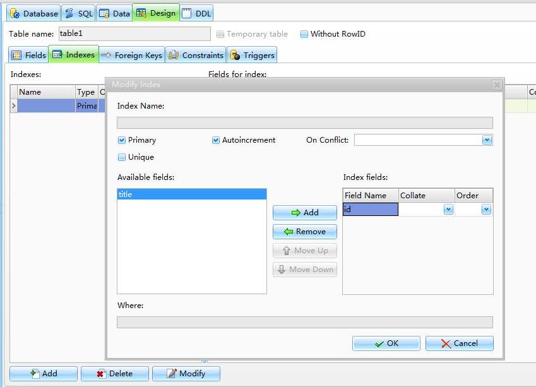Open the Foreign Keys sub-tab

tap(132, 55)
